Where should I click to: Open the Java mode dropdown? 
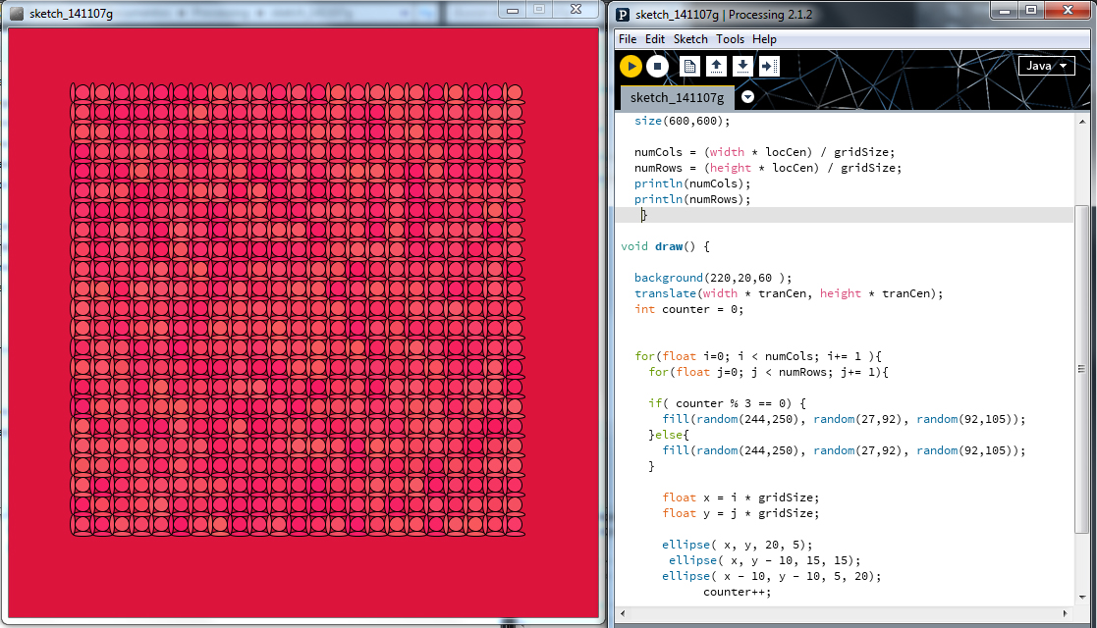pyautogui.click(x=1046, y=66)
